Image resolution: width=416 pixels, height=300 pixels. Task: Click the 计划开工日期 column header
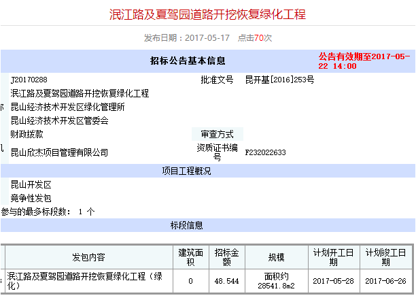click(x=334, y=257)
